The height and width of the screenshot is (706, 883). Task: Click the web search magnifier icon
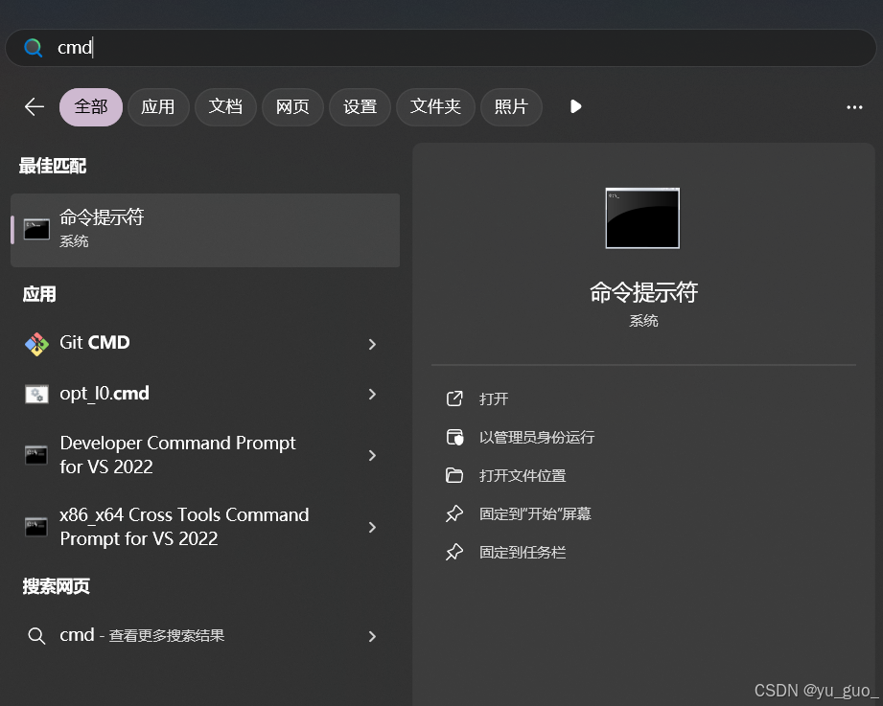pos(36,636)
